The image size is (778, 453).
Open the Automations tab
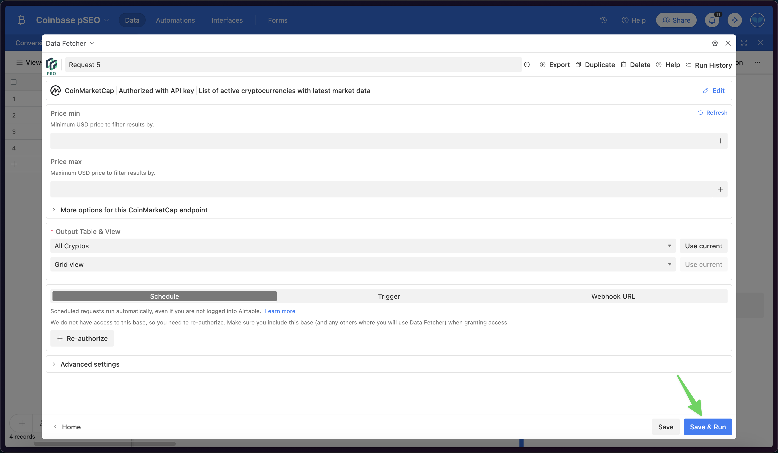coord(175,20)
